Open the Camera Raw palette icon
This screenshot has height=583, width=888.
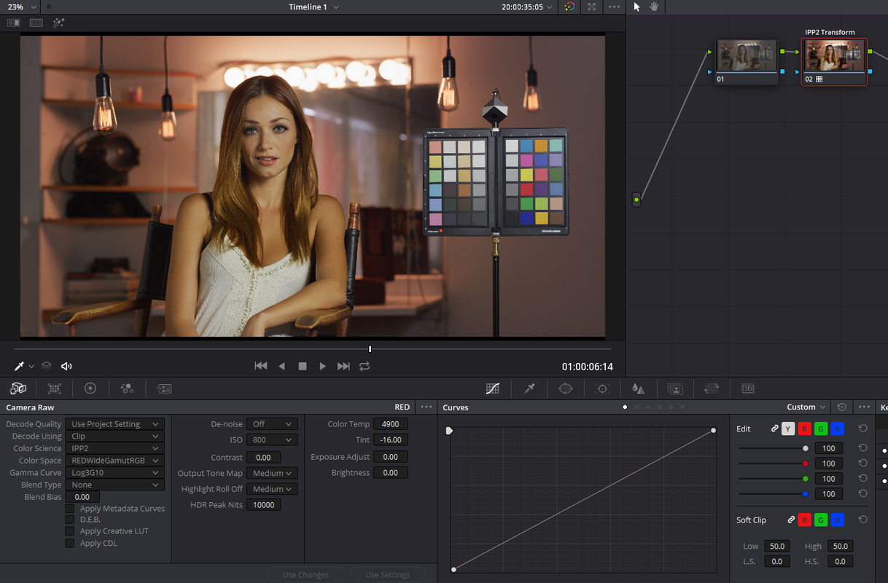click(x=18, y=389)
